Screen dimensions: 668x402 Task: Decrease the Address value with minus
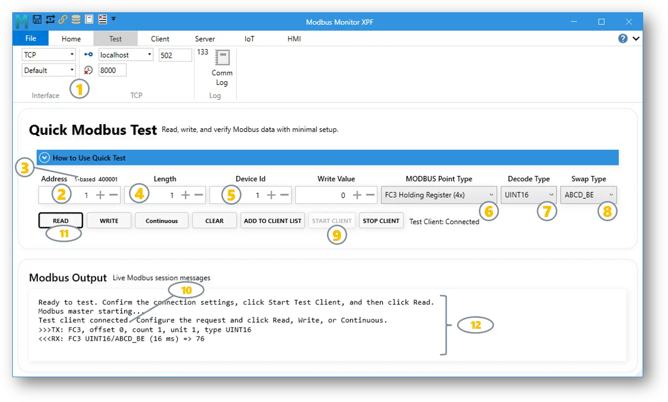[x=113, y=195]
